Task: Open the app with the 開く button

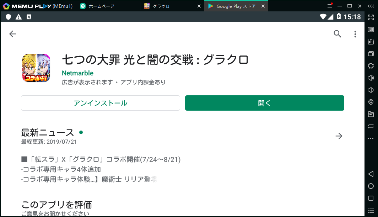Action: click(264, 103)
